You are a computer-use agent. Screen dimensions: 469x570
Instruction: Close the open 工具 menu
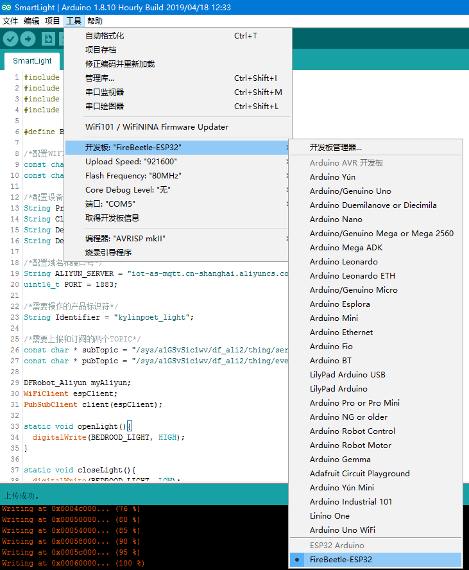click(74, 21)
